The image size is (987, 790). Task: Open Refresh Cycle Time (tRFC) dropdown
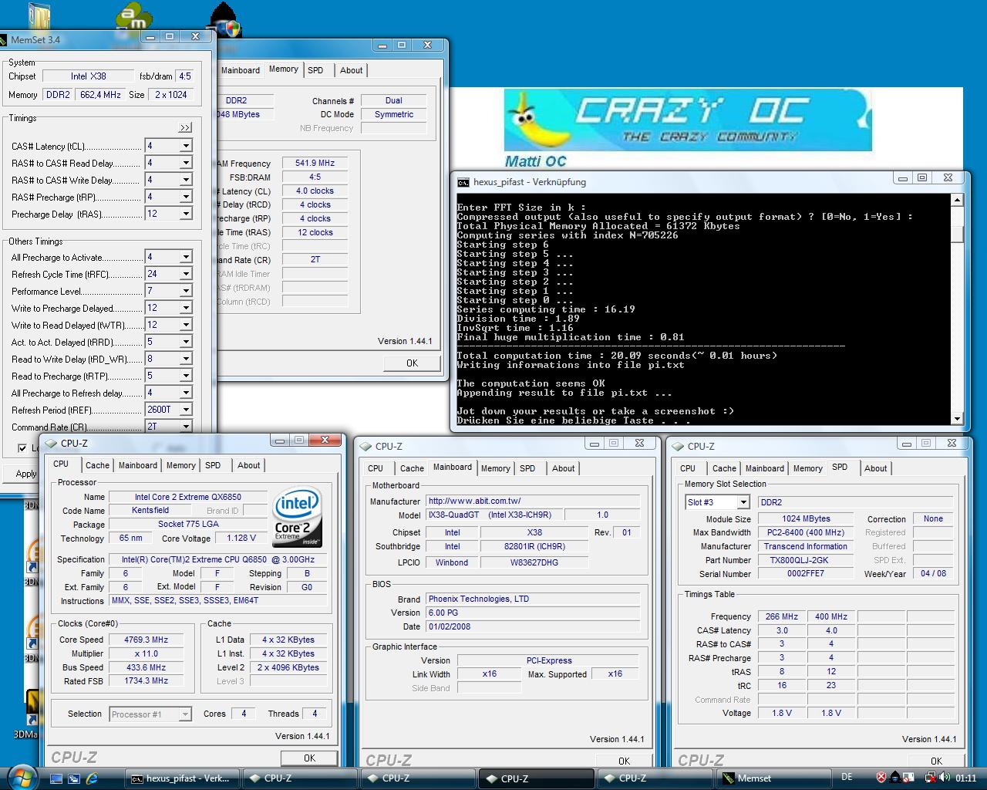pyautogui.click(x=186, y=274)
